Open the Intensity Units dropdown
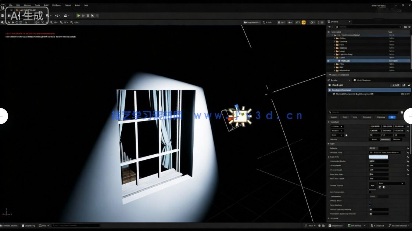The width and height of the screenshot is (412, 231). [384, 152]
